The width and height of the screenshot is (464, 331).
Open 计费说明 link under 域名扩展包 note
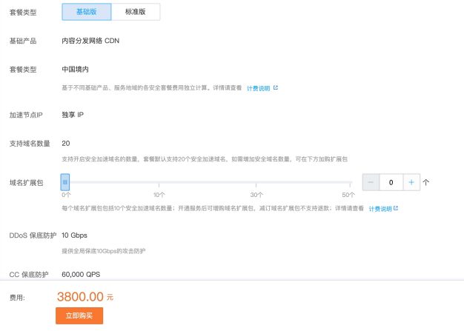click(383, 209)
